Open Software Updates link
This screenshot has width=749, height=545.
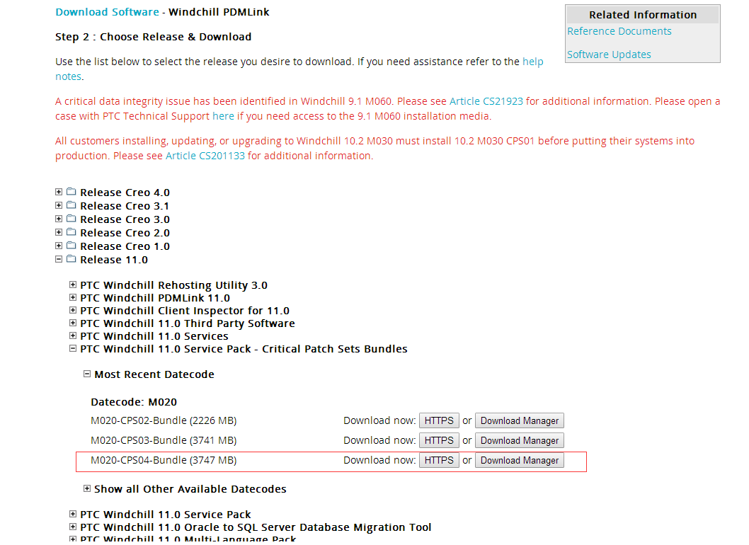(609, 54)
